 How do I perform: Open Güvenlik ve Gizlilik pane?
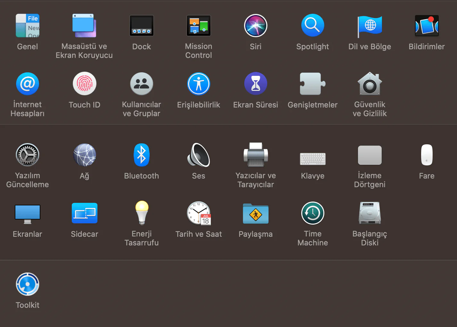click(x=370, y=84)
